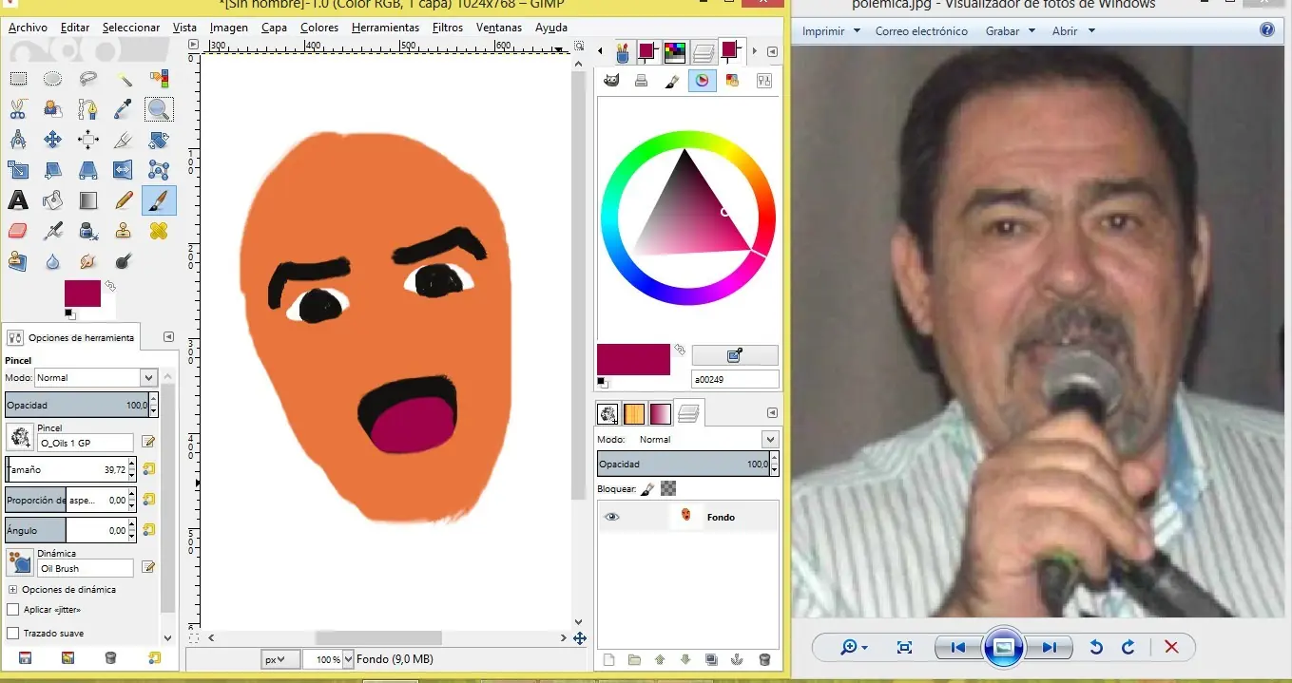
Task: Check the Trazado suave option
Action: 13,634
